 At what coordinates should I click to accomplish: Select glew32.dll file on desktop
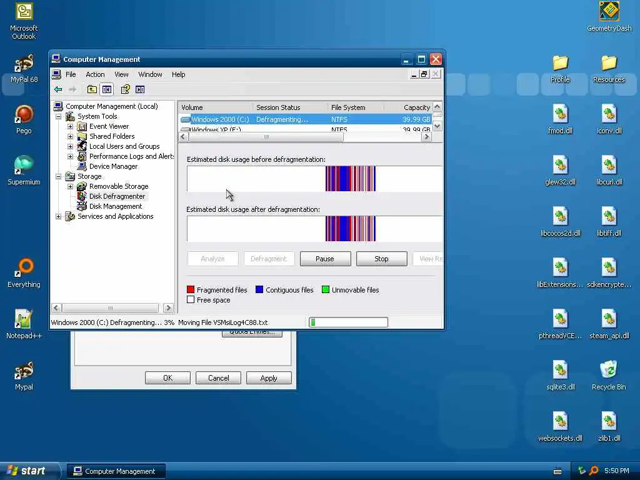(561, 171)
